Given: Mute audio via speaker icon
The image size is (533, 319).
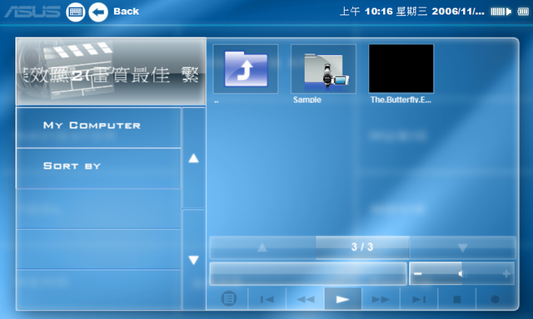Looking at the screenshot, I should (462, 273).
